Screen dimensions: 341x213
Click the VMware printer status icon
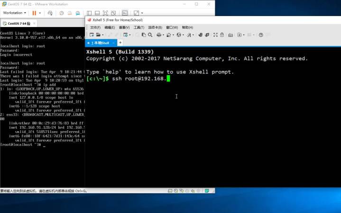187,191
